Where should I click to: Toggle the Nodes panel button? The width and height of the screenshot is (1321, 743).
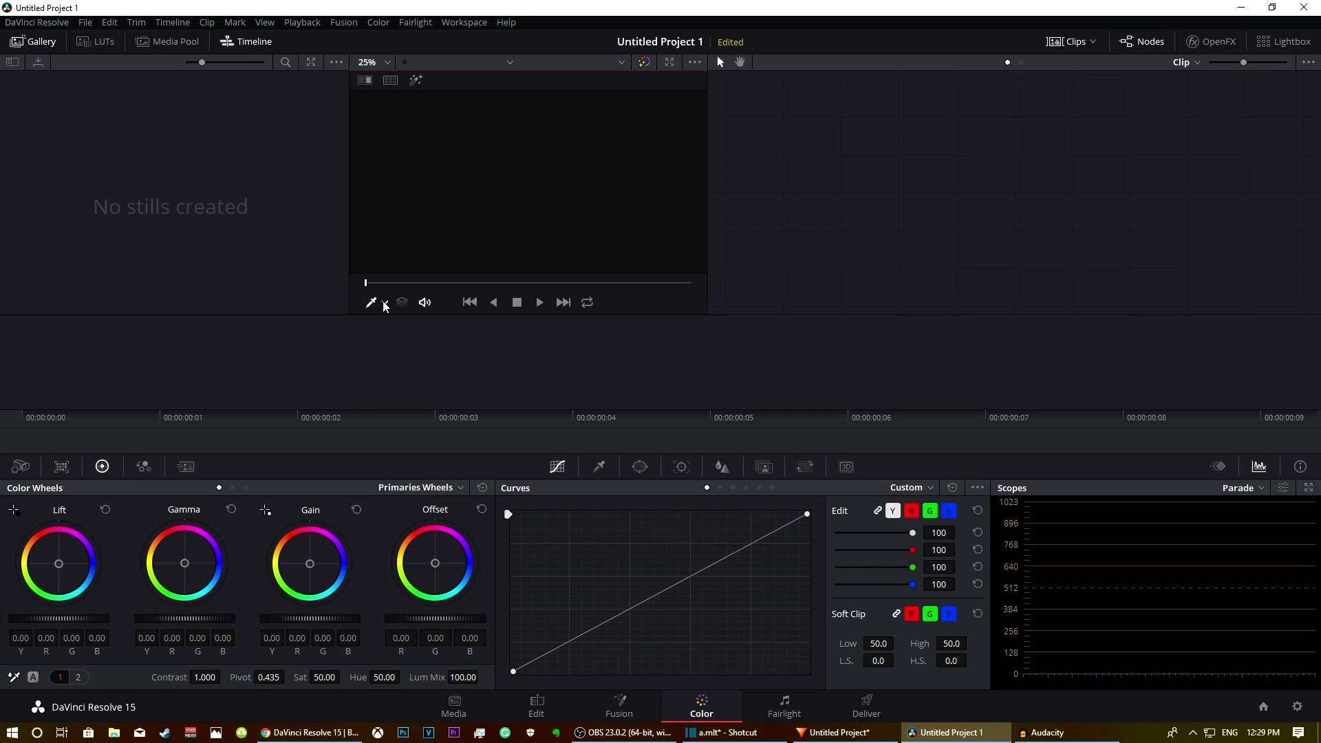pos(1141,41)
